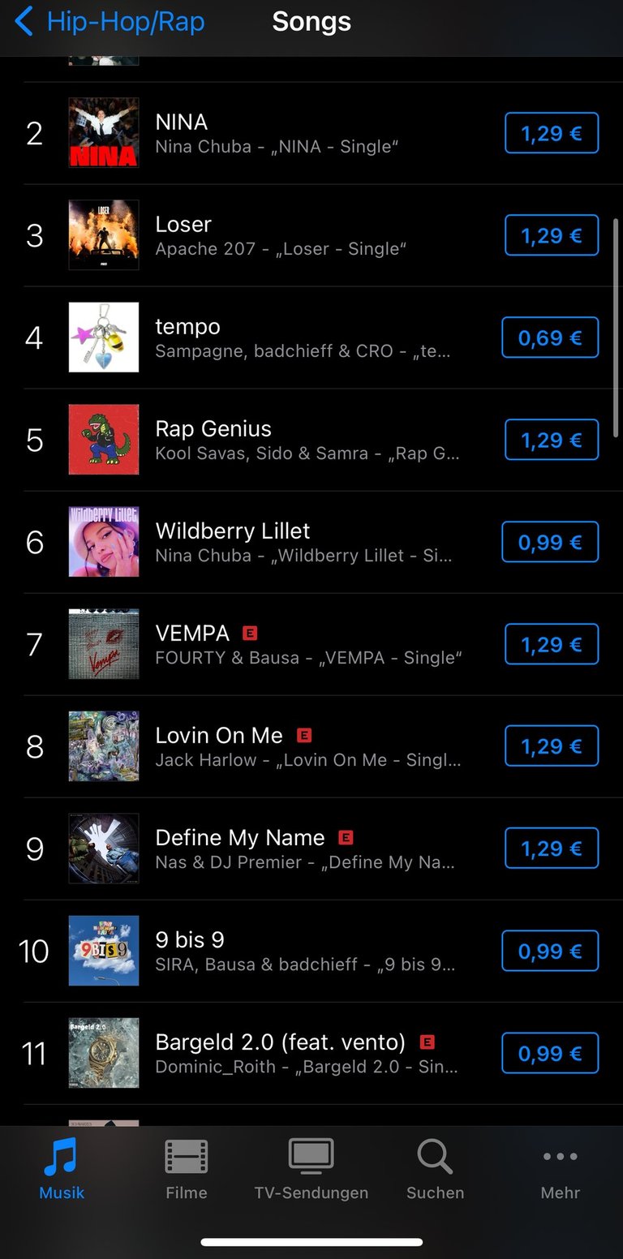Open Rap Genius dinosaur cover art
Viewport: 623px width, 1259px height.
(104, 440)
